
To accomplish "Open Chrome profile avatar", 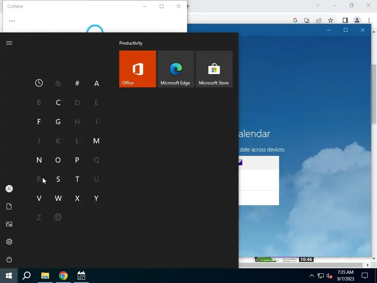I will tap(357, 21).
